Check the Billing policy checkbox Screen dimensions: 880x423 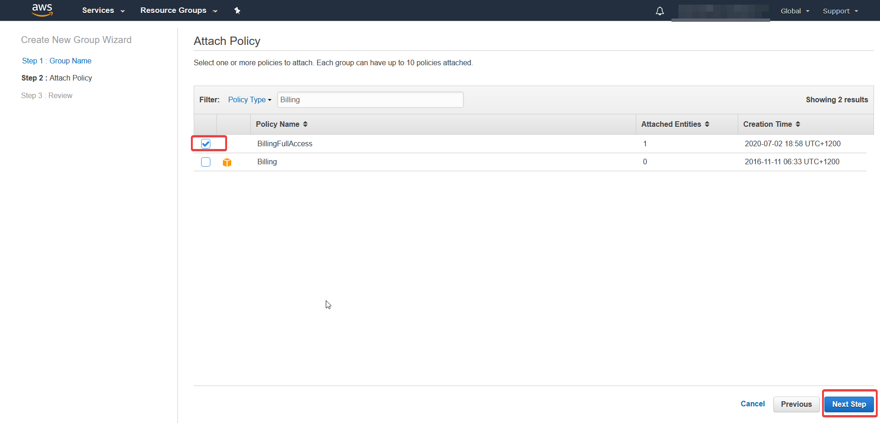(x=205, y=162)
